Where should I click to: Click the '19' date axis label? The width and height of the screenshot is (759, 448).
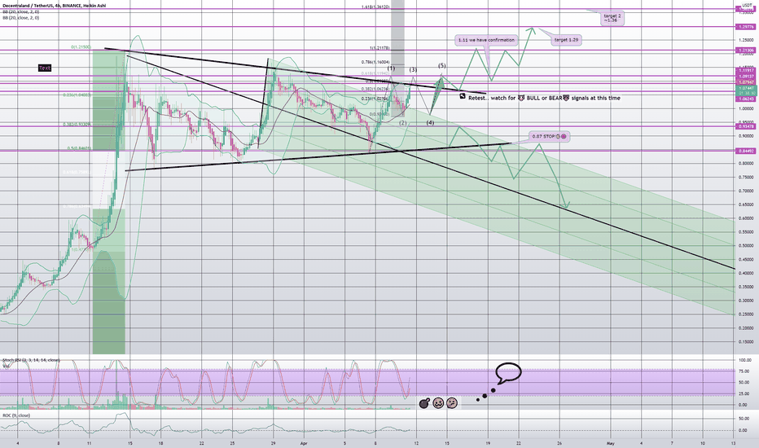point(488,442)
